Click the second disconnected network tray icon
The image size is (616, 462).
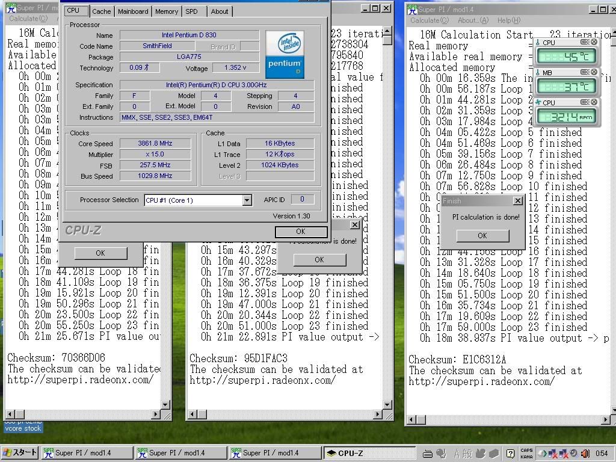pos(563,454)
